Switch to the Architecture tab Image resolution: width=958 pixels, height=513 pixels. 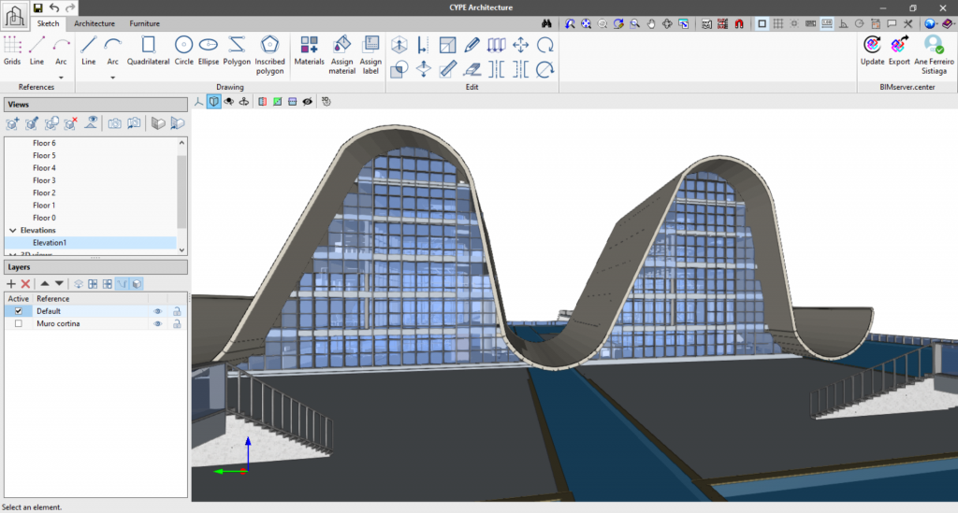coord(94,22)
